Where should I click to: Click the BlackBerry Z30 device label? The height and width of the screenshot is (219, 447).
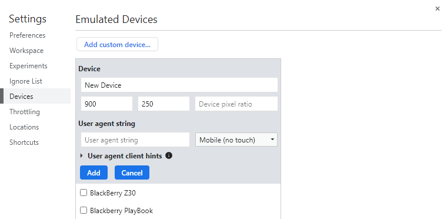point(113,193)
